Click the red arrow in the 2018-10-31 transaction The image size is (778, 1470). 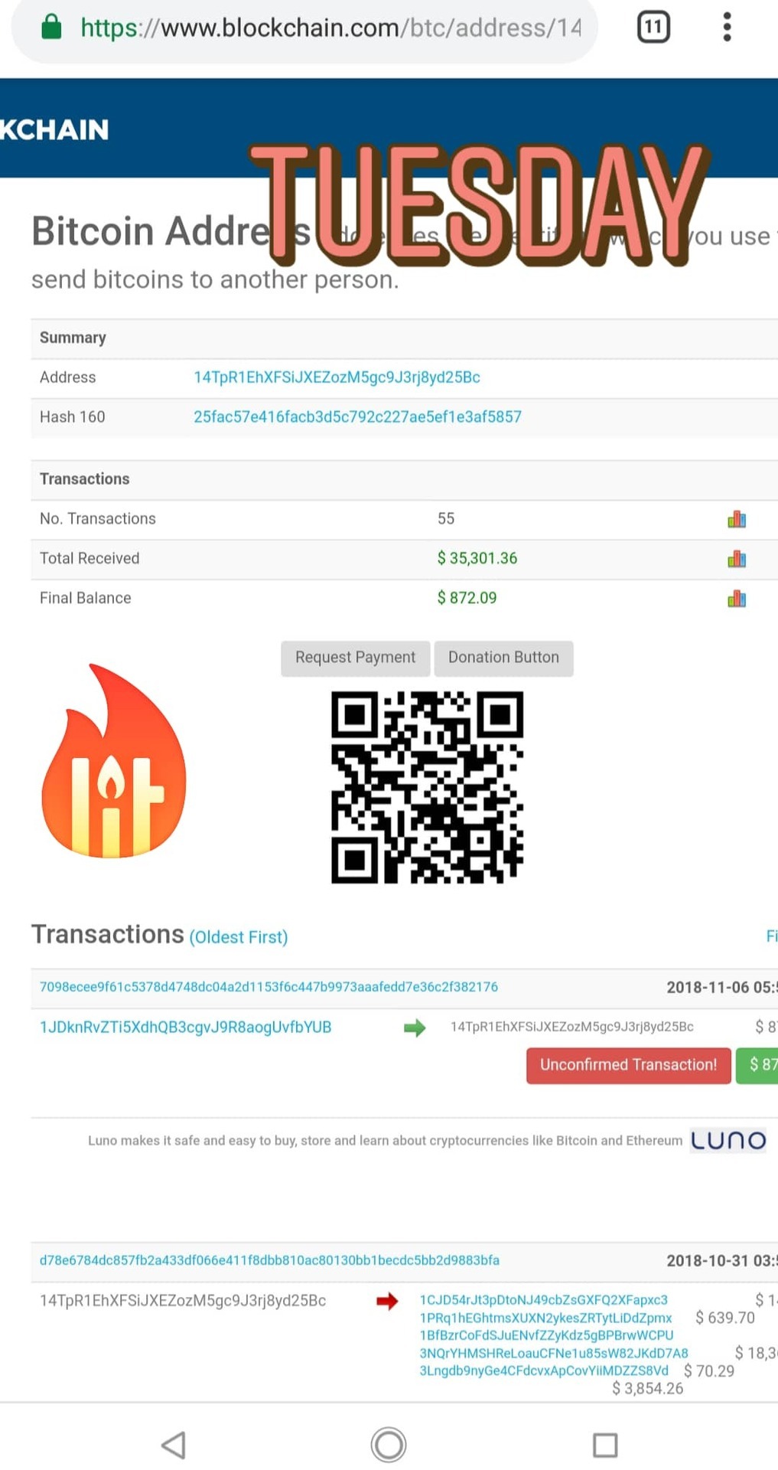coord(387,1301)
